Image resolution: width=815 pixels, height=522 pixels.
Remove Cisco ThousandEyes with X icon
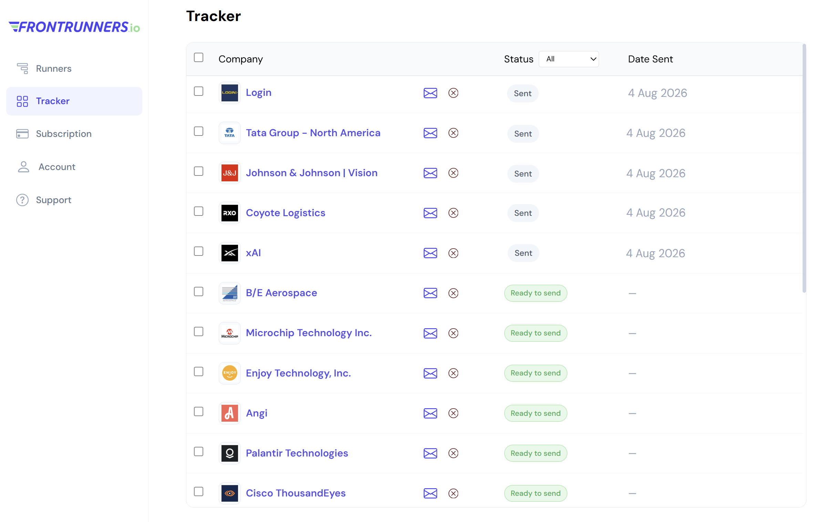453,493
